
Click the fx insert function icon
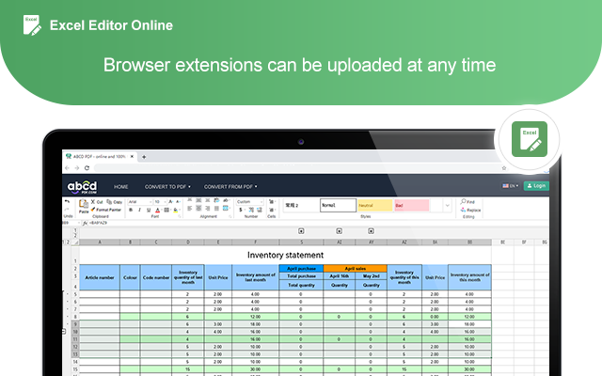(x=85, y=223)
